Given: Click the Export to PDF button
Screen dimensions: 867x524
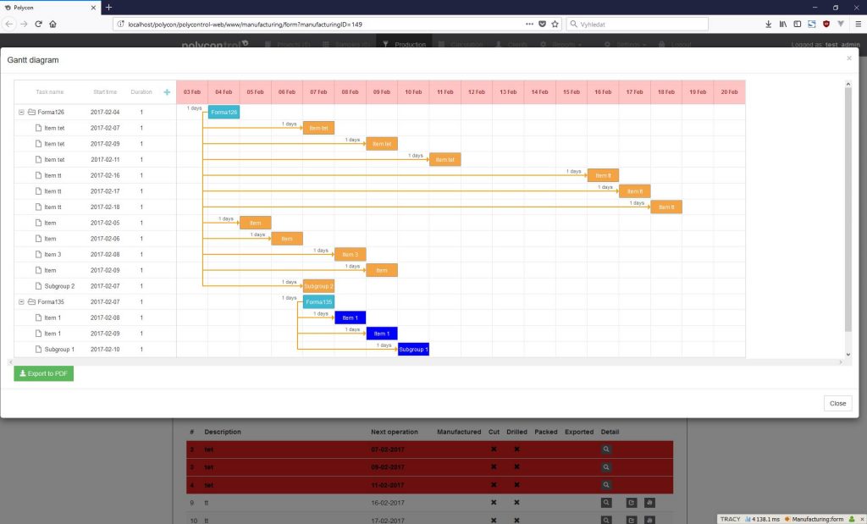Looking at the screenshot, I should (x=44, y=373).
